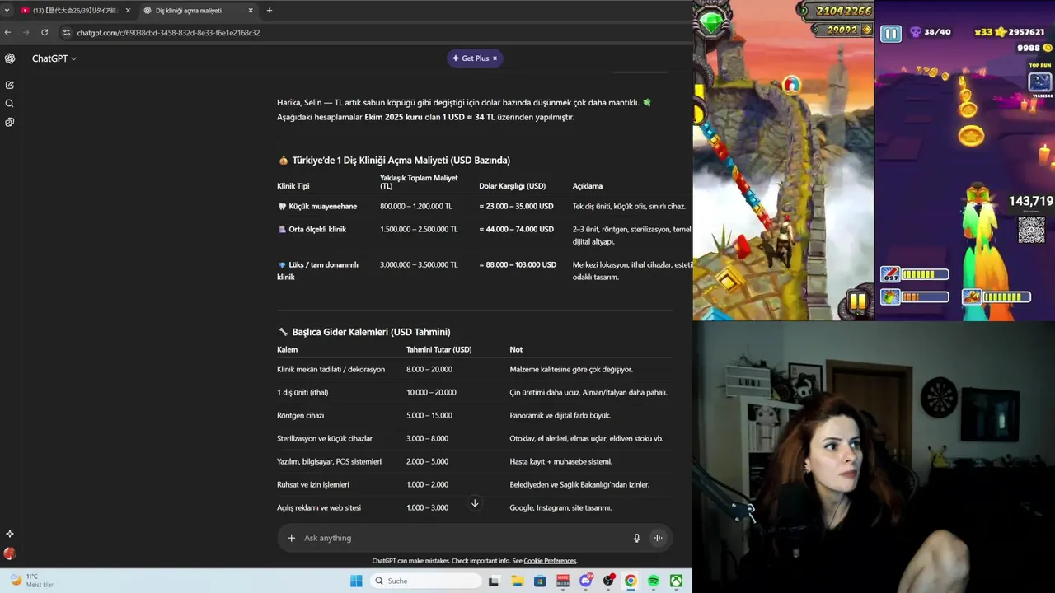Click the Get Plus button
This screenshot has height=593, width=1055.
pyautogui.click(x=470, y=58)
